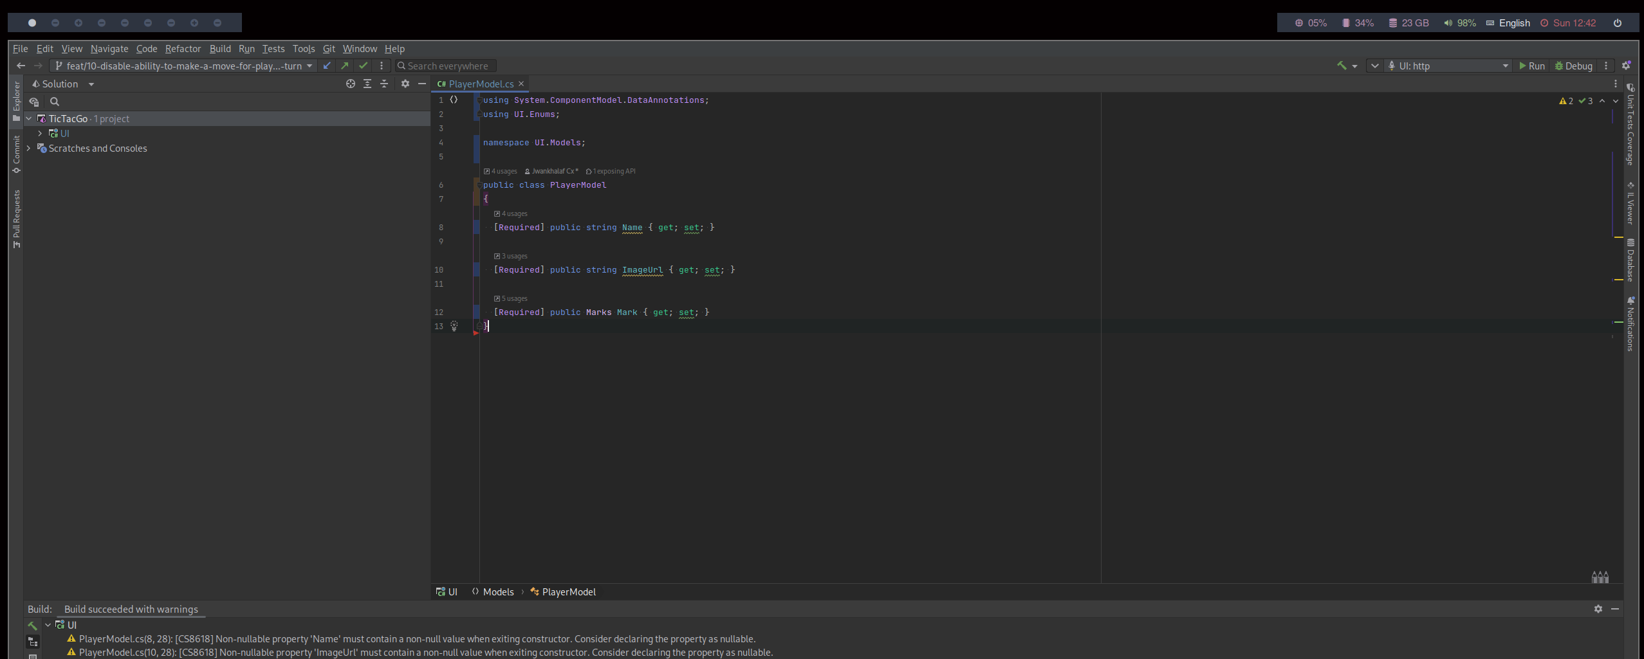Select the PlayerModel.cs editor tab
This screenshot has width=1644, height=659.
(x=480, y=84)
